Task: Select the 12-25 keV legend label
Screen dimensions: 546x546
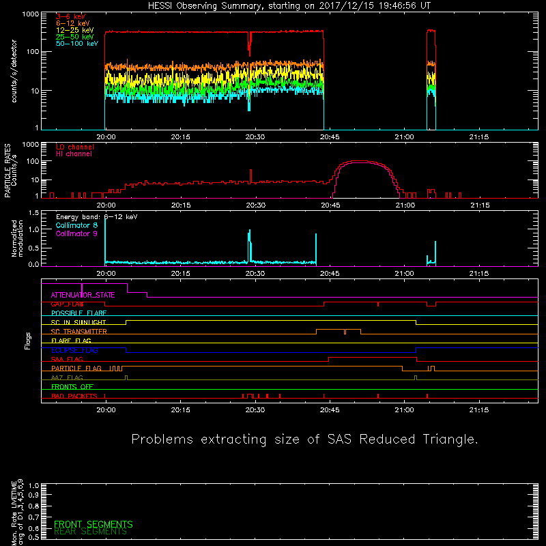Action: [75, 30]
